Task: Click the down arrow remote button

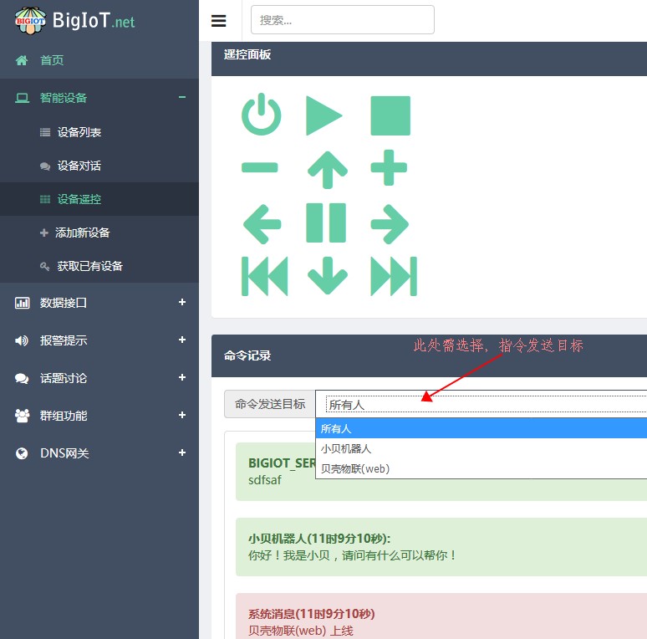Action: tap(327, 276)
